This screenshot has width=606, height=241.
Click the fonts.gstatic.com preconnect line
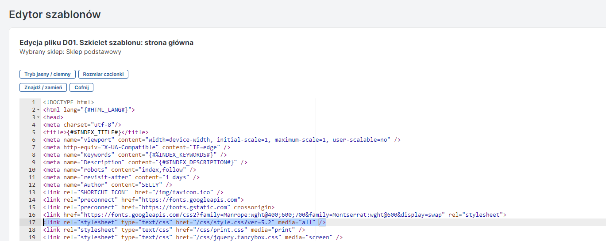(x=158, y=207)
